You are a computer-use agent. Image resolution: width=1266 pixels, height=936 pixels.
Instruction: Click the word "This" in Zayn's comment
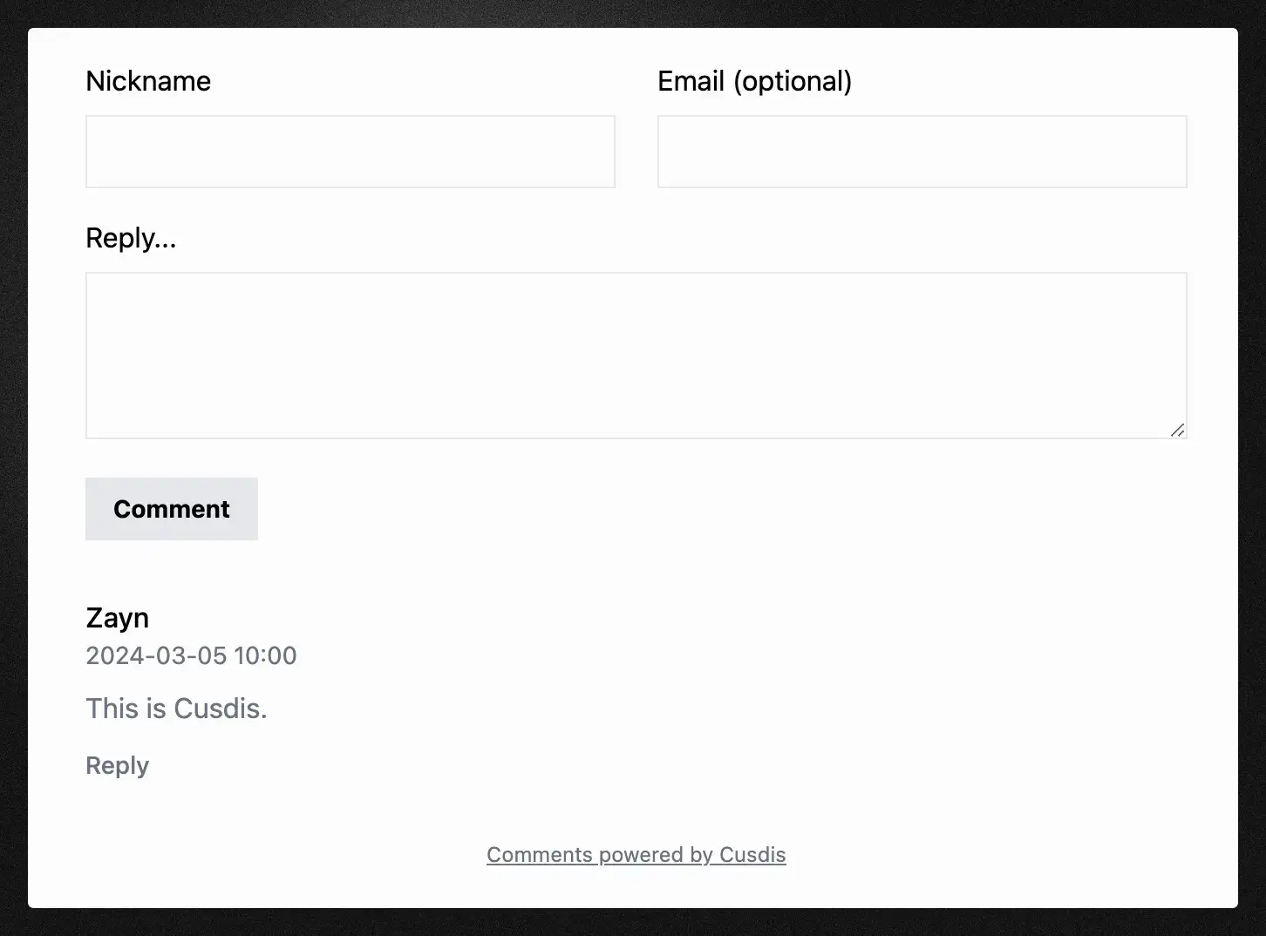(112, 709)
